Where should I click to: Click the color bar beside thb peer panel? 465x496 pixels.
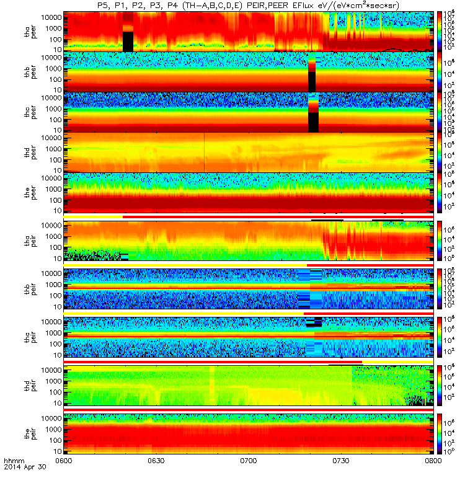pyautogui.click(x=440, y=72)
